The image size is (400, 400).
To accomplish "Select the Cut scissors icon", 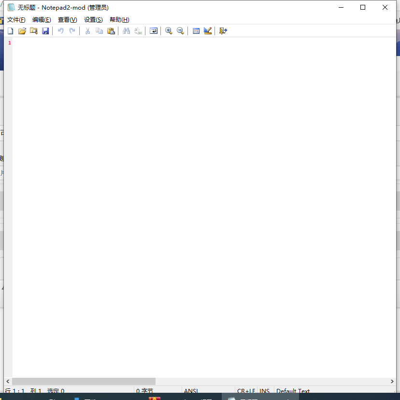I will click(87, 30).
